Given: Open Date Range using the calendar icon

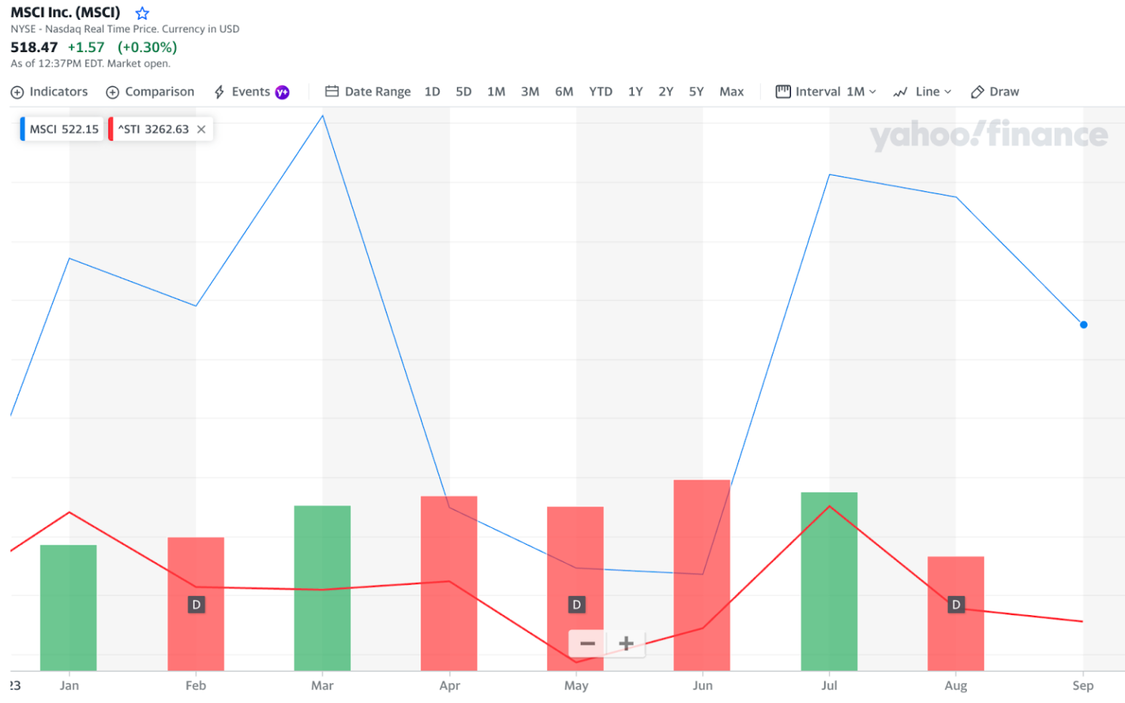Looking at the screenshot, I should coord(332,91).
